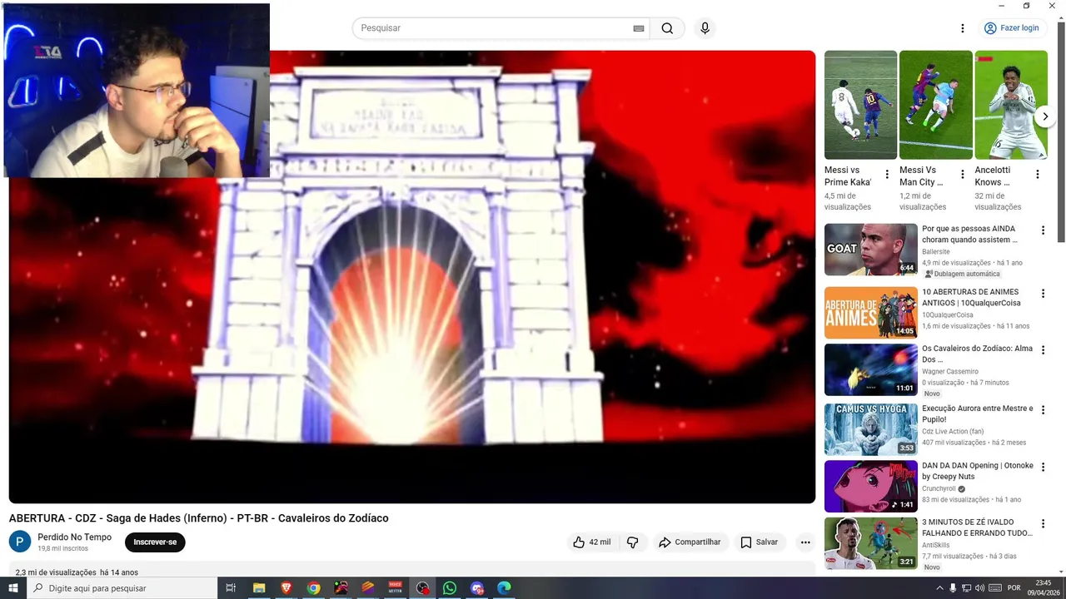The width and height of the screenshot is (1066, 599).
Task: Click Ballersite channel name
Action: coord(936,252)
